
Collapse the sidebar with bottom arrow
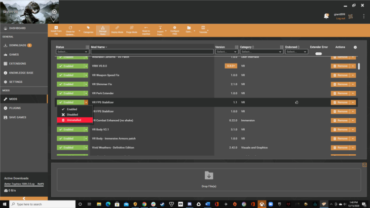tap(24, 198)
